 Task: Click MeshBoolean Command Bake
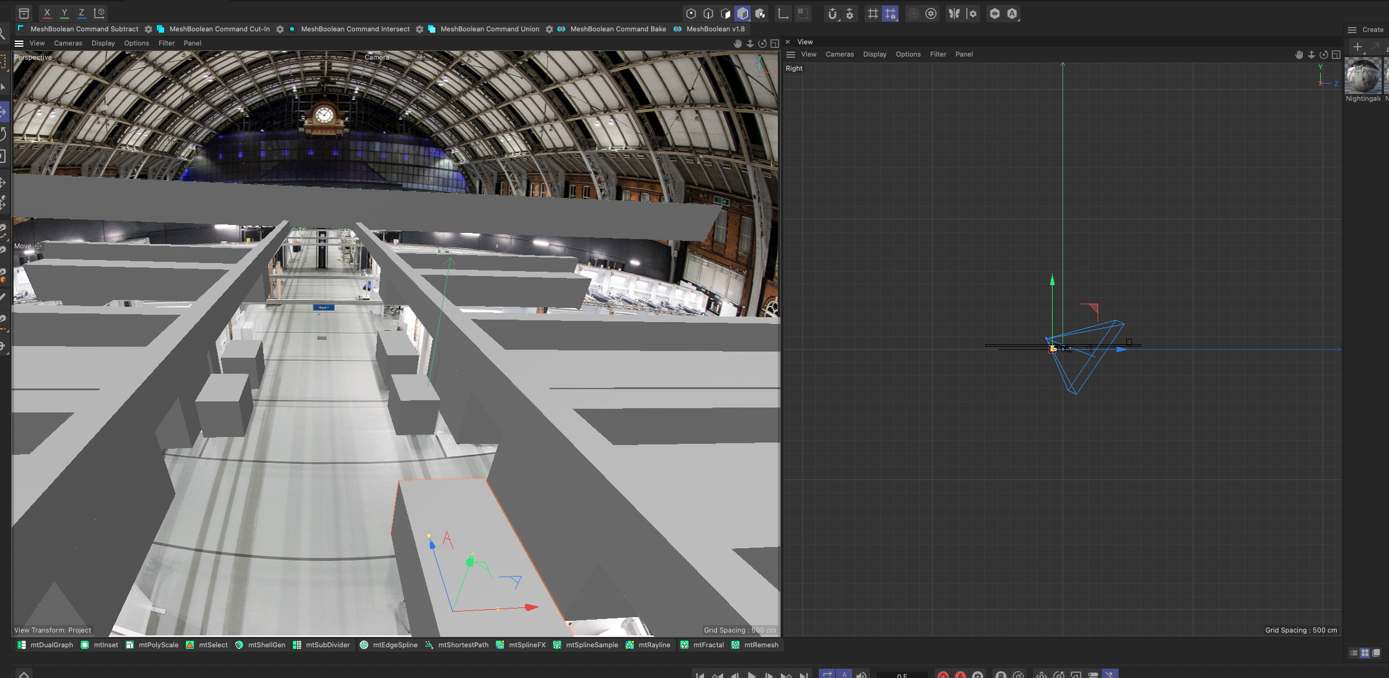(612, 29)
